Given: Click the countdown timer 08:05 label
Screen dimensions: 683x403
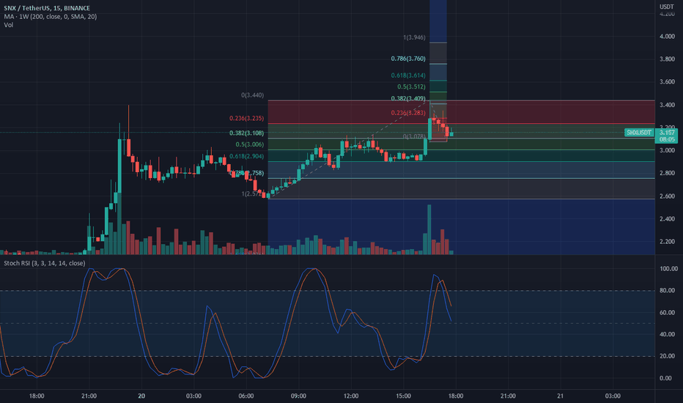Looking at the screenshot, I should [x=667, y=139].
